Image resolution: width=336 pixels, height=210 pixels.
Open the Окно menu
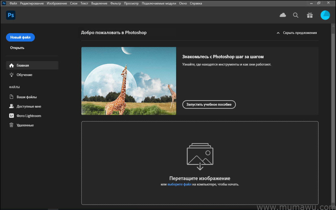coord(183,3)
